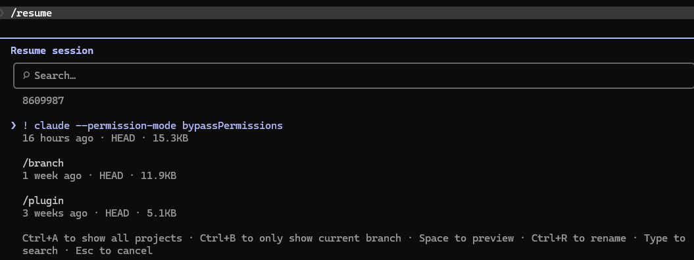Click the 3 weeks ago metadata line

[99, 213]
